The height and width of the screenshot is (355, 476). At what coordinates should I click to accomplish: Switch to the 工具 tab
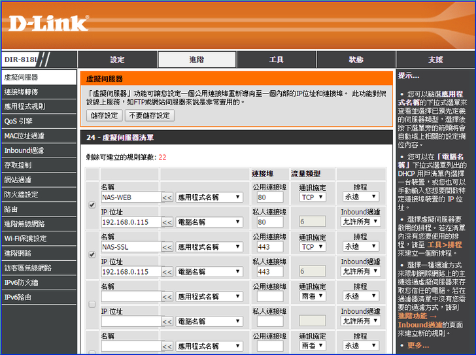(276, 59)
